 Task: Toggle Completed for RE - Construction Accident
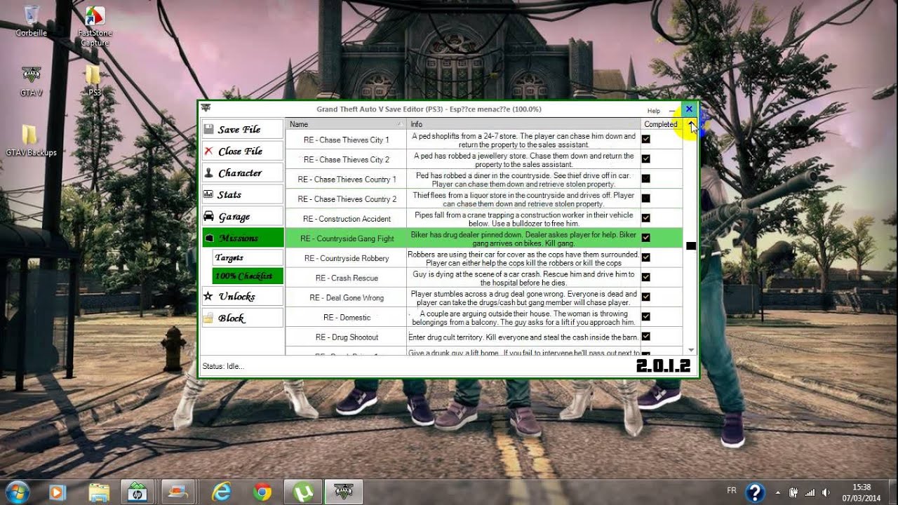coord(645,218)
